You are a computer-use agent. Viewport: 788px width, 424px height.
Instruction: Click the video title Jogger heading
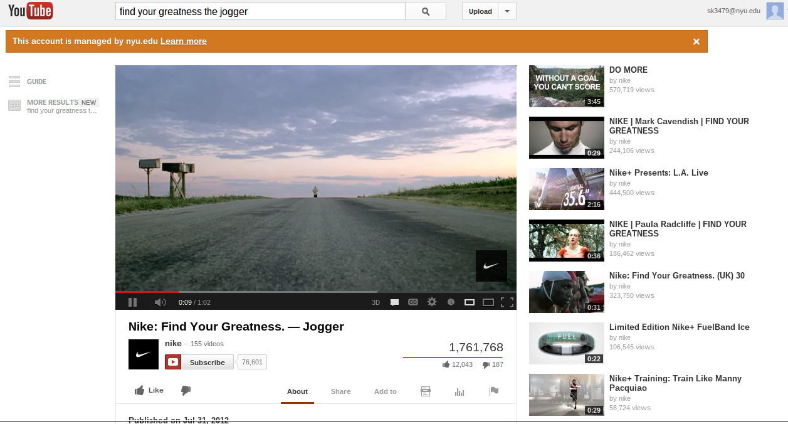[x=236, y=326]
